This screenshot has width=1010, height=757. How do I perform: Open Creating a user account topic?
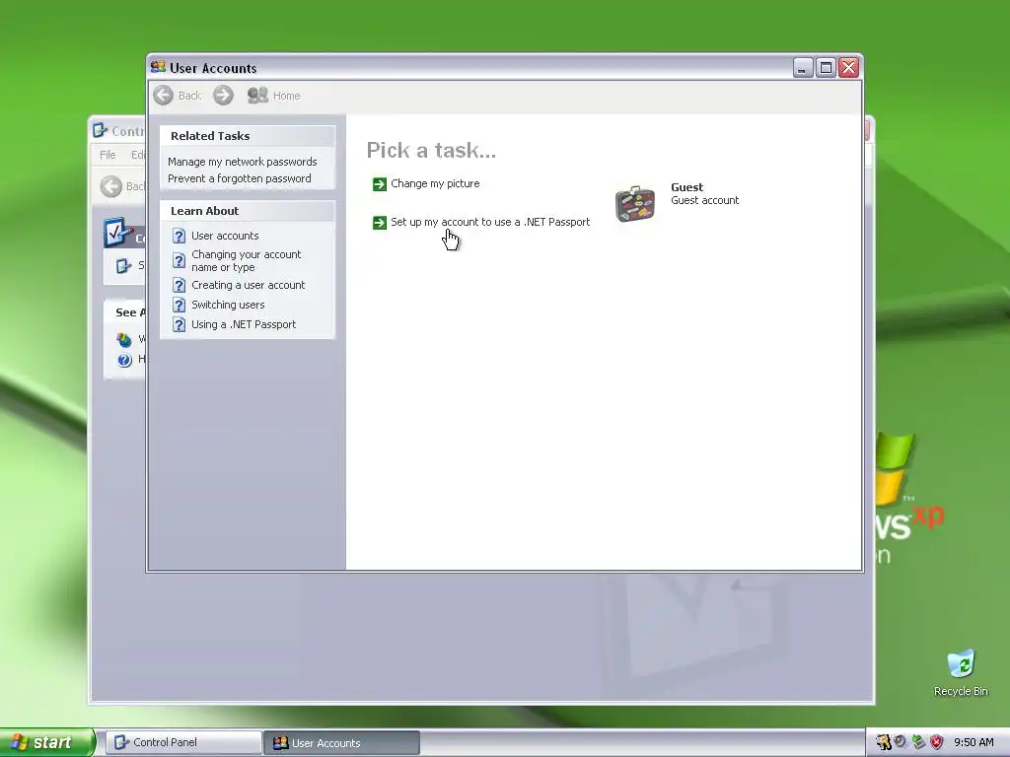[x=248, y=285]
